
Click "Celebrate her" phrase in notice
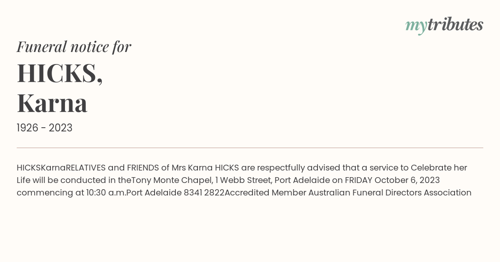pos(439,168)
